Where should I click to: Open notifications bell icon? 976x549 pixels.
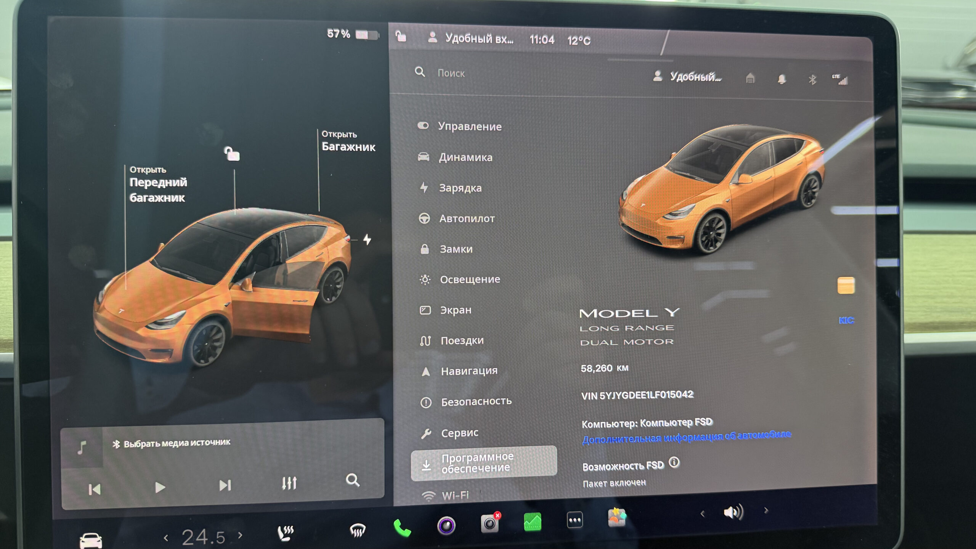pos(782,79)
